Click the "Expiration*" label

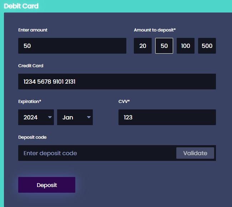[x=30, y=102]
